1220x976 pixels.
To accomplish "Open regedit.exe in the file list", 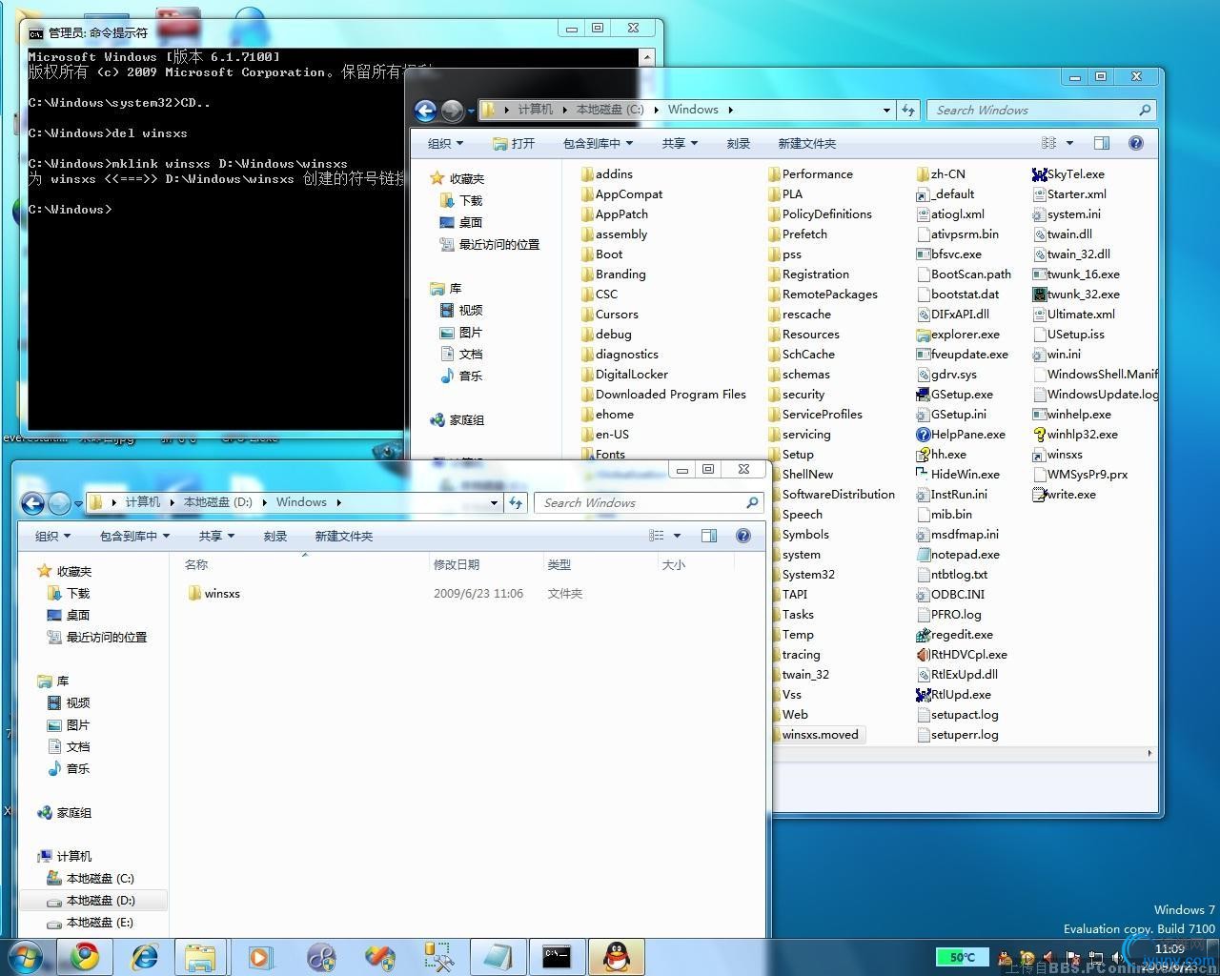I will point(961,635).
